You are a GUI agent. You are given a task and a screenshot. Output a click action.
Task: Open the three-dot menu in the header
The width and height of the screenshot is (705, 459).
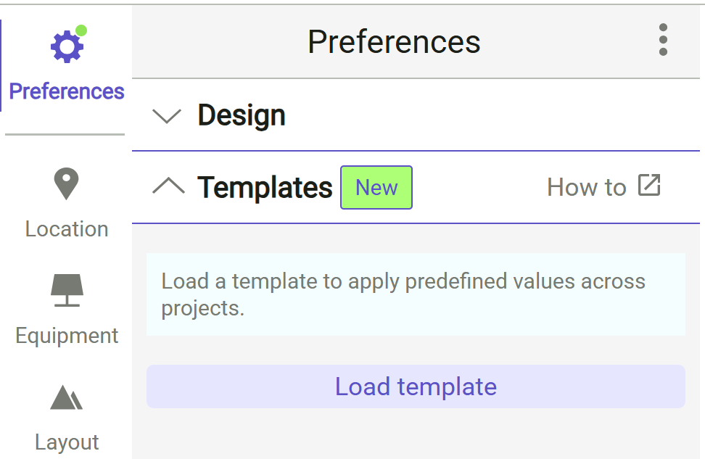point(663,41)
